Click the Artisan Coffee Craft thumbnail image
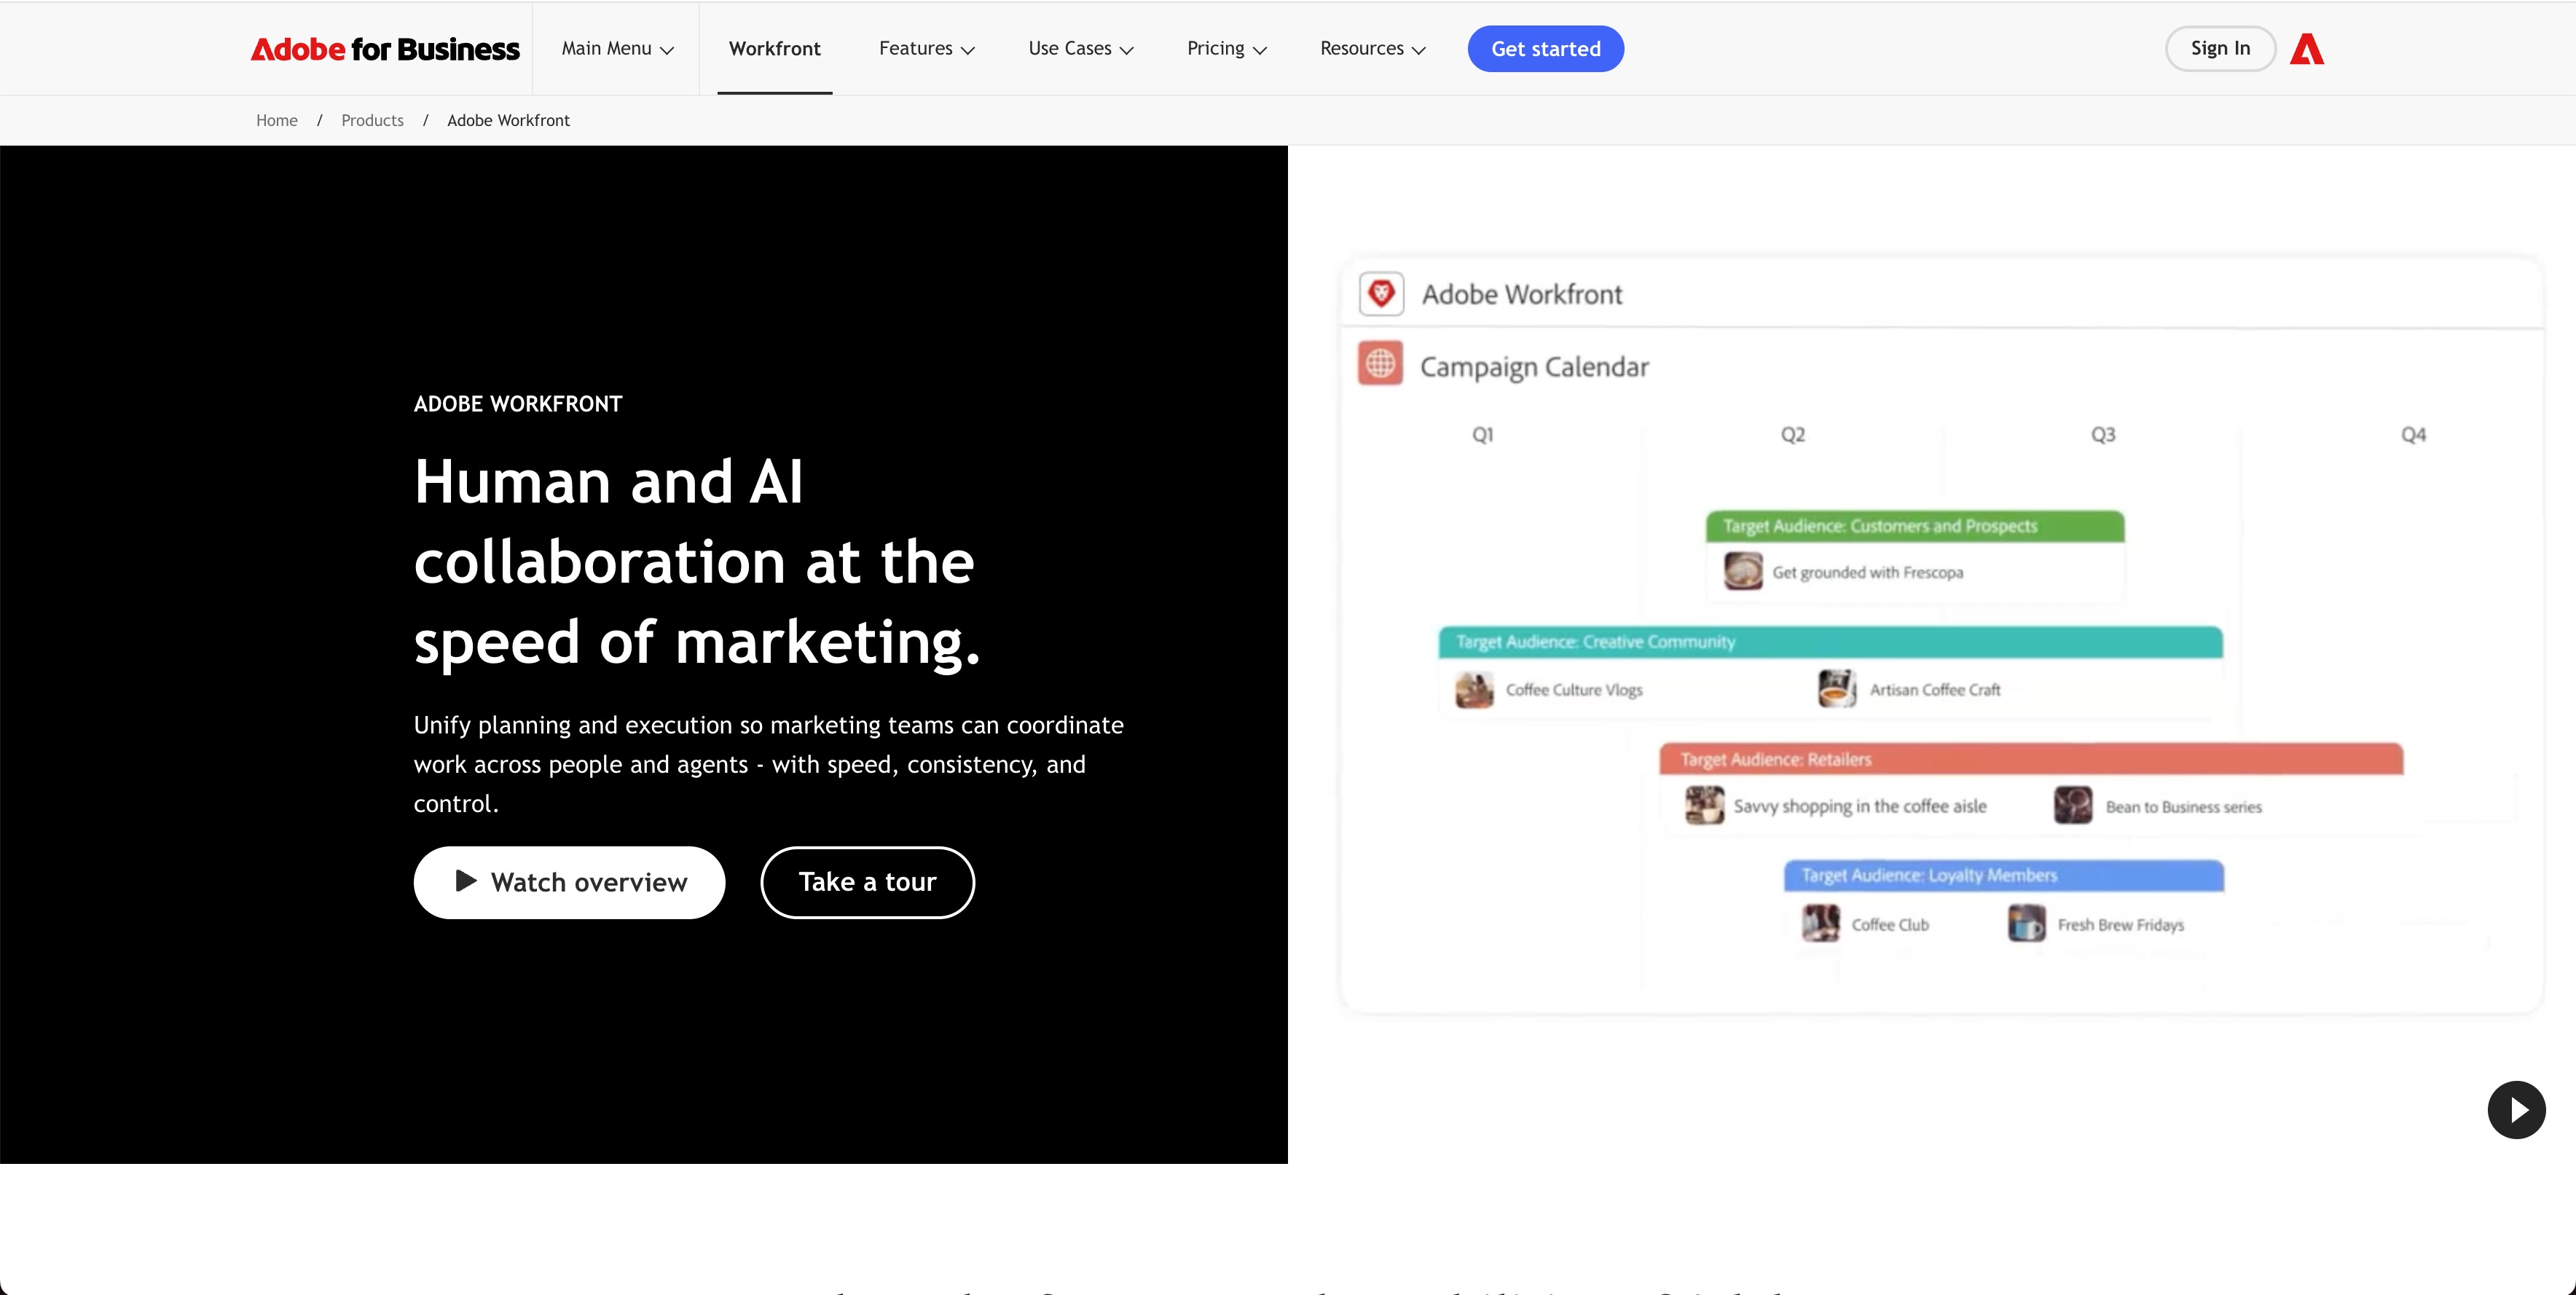Screen dimensions: 2576x1295 (1837, 689)
